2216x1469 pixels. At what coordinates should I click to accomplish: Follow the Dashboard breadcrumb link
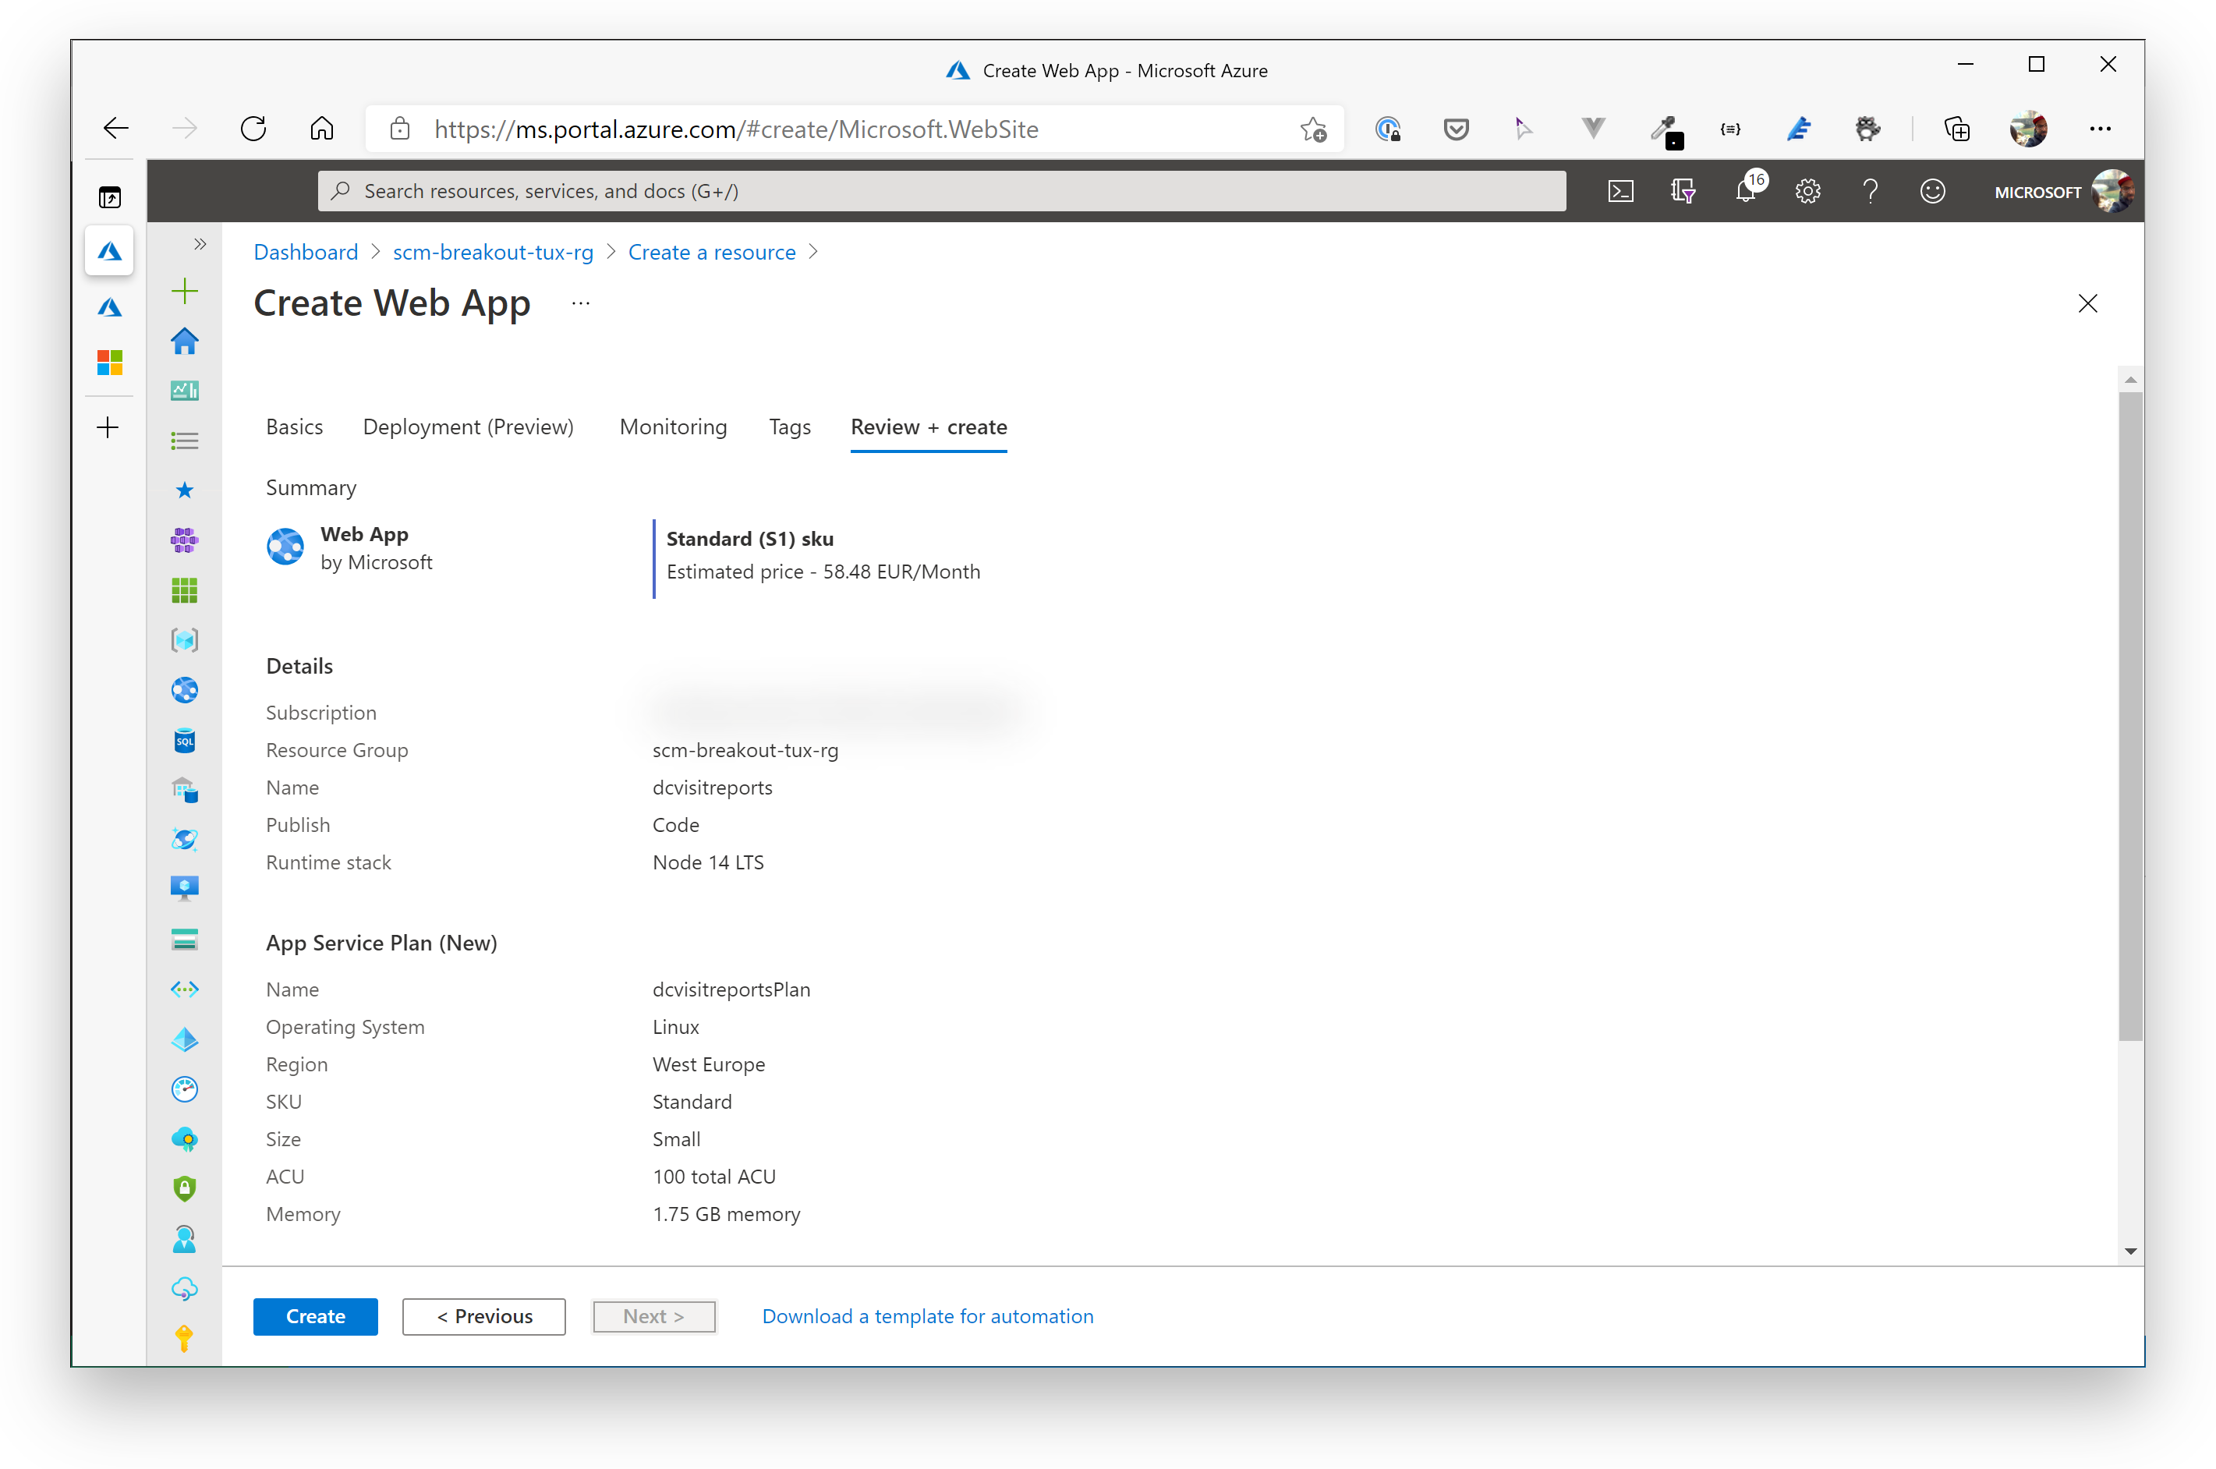coord(306,252)
